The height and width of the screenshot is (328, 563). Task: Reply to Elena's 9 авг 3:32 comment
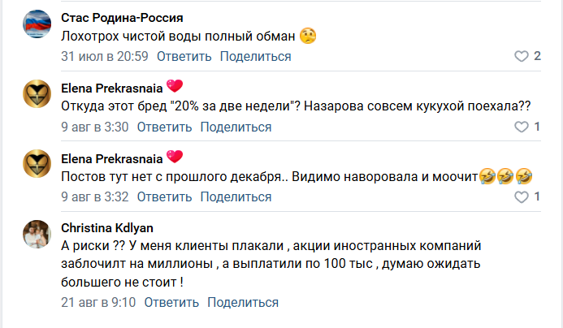164,197
